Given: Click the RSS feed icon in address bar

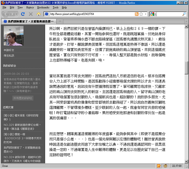Looking at the screenshot, I should (x=137, y=14).
